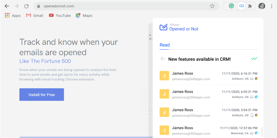Screen dimensions: 277x138
Task: Click the Install for Free button
Action: (x=42, y=95)
